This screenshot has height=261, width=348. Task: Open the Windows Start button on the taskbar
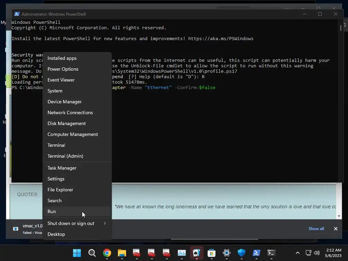coord(77,253)
